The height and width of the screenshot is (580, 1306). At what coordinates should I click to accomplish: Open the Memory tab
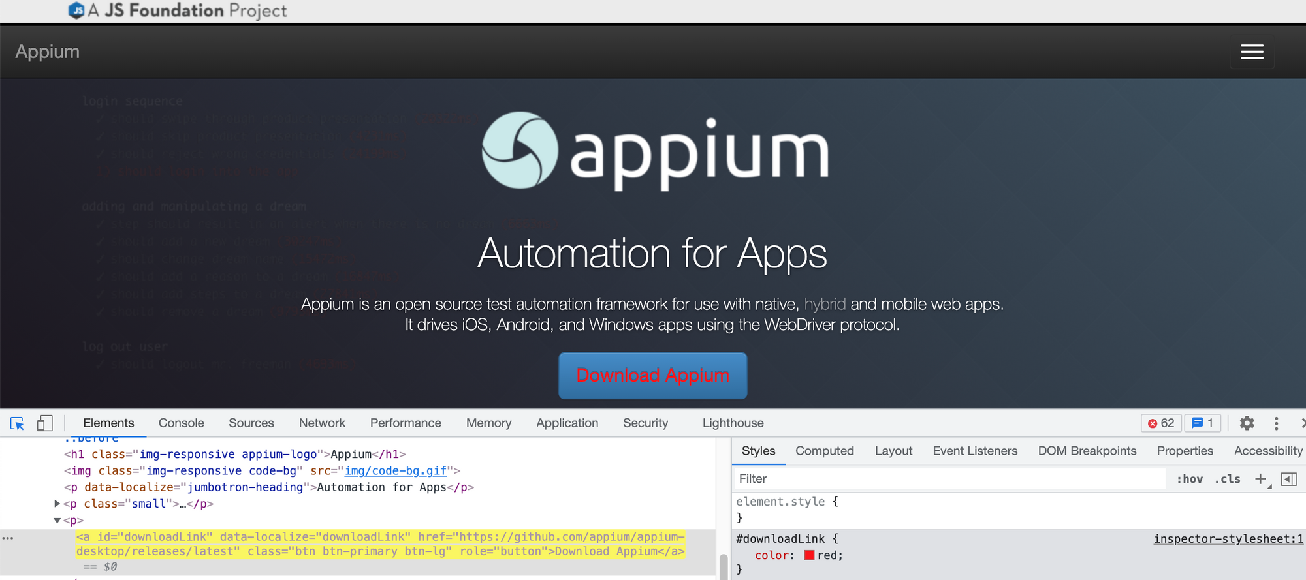tap(488, 423)
